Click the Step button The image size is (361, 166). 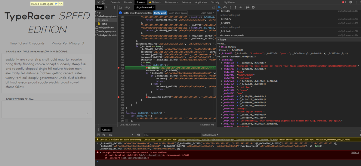tap(241, 7)
